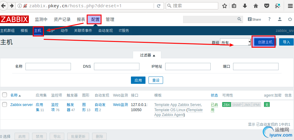Click the ZABBIX logo
The height and width of the screenshot is (140, 294).
pos(15,19)
